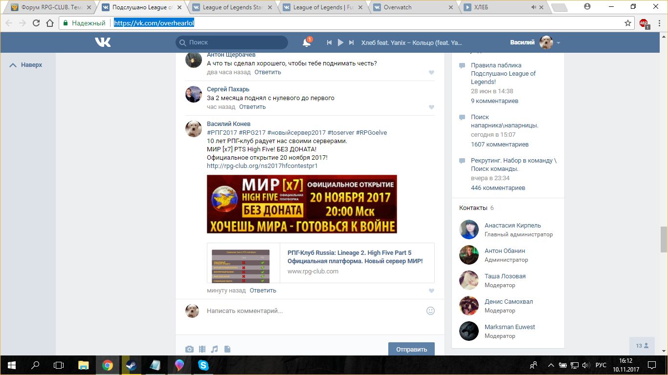Open the Adblock Plus extension icon
The width and height of the screenshot is (668, 375).
pyautogui.click(x=644, y=23)
